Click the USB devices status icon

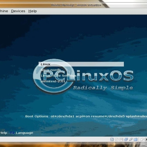131,139
